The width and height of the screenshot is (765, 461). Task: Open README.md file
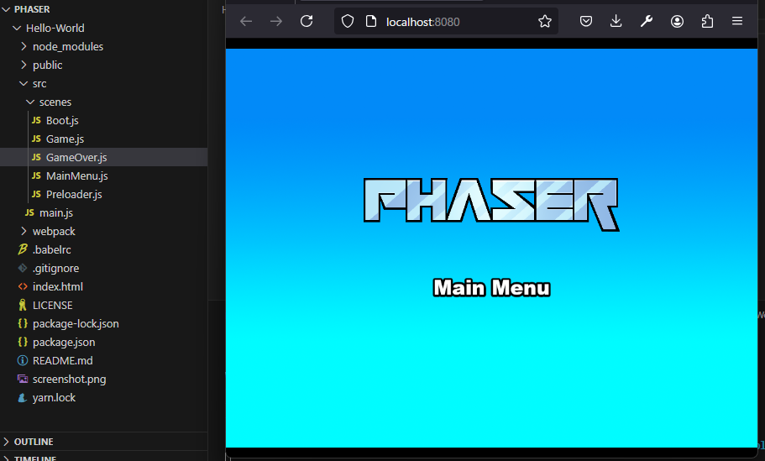coord(62,360)
